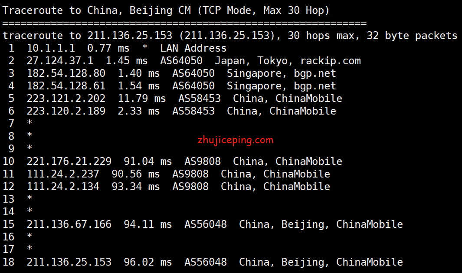Click 'bgp.net' in hop 4 row
The image size is (462, 273).
[x=315, y=86]
